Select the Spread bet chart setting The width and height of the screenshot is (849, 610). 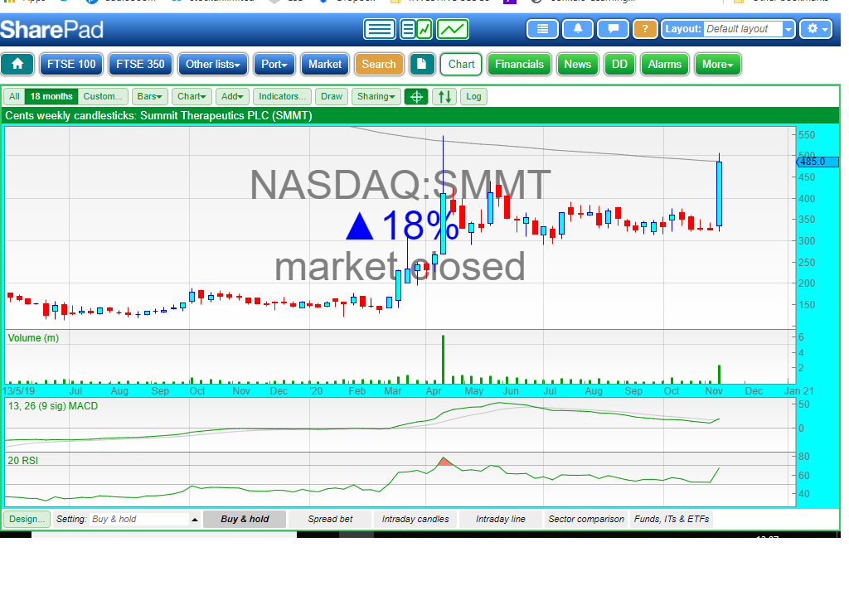[x=330, y=519]
